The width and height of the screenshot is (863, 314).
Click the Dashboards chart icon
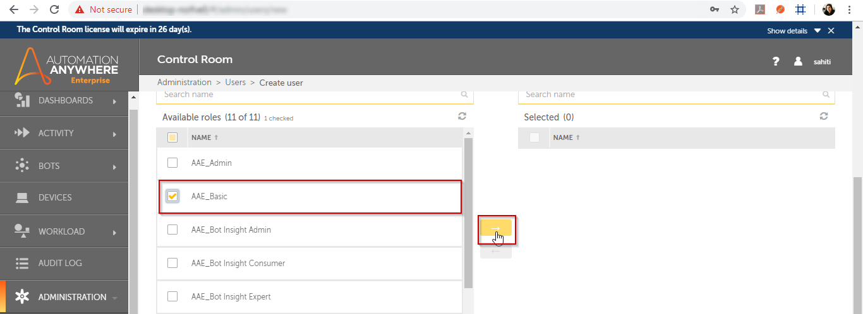click(22, 100)
